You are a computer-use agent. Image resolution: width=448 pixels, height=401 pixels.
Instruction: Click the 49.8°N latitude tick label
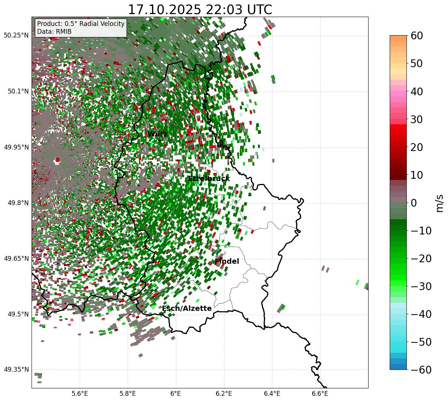[x=18, y=203]
